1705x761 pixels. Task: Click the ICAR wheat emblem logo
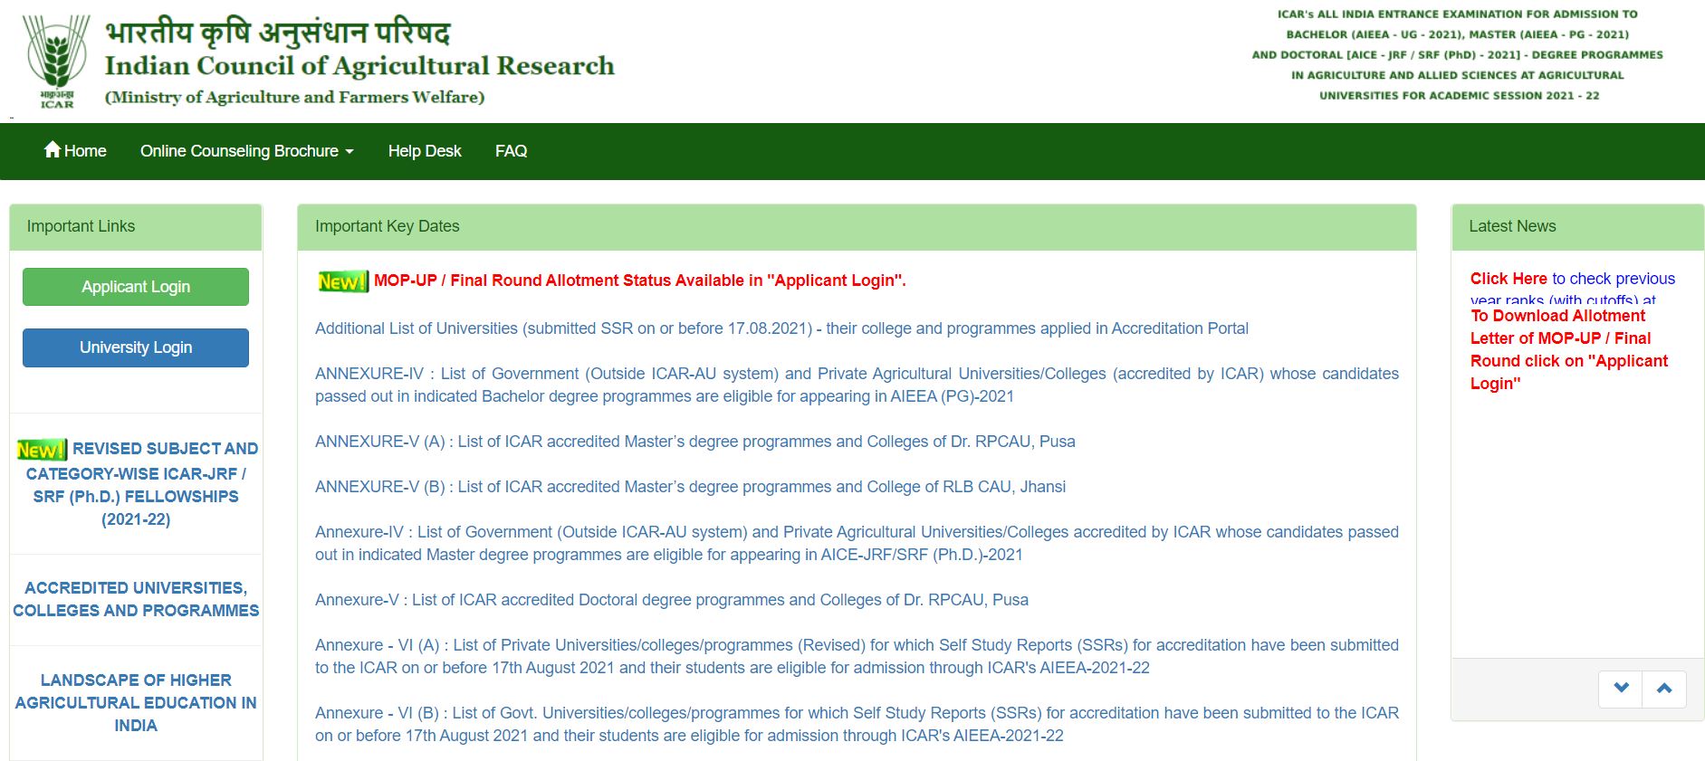tap(56, 61)
